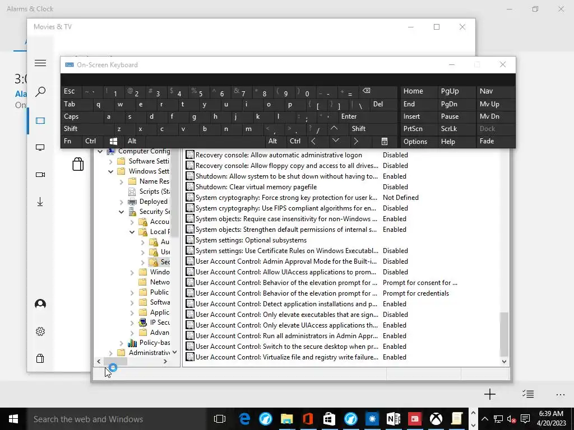Collapse the Computer Configuration tree node
The width and height of the screenshot is (574, 430).
point(100,151)
